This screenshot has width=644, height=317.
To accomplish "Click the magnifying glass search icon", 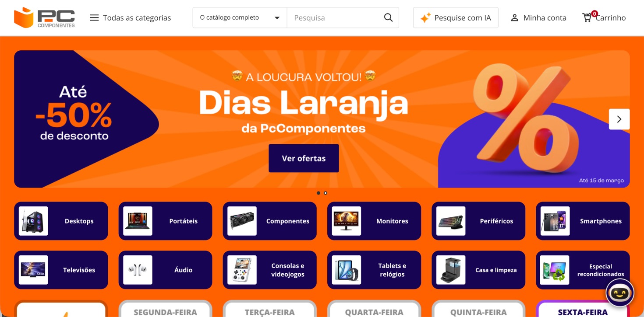I will 388,17.
